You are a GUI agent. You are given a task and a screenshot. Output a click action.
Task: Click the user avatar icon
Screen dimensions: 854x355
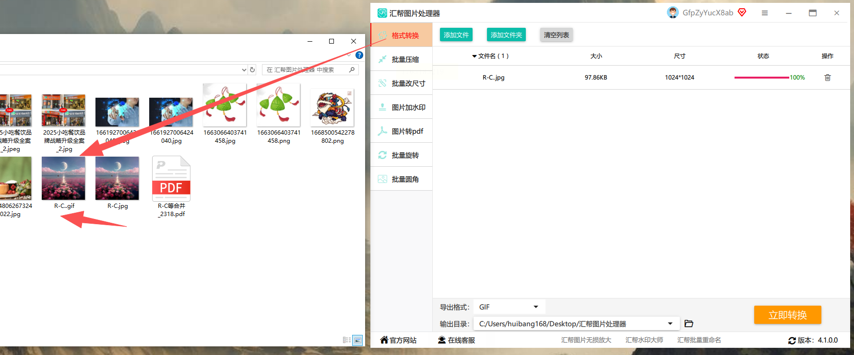pos(673,13)
